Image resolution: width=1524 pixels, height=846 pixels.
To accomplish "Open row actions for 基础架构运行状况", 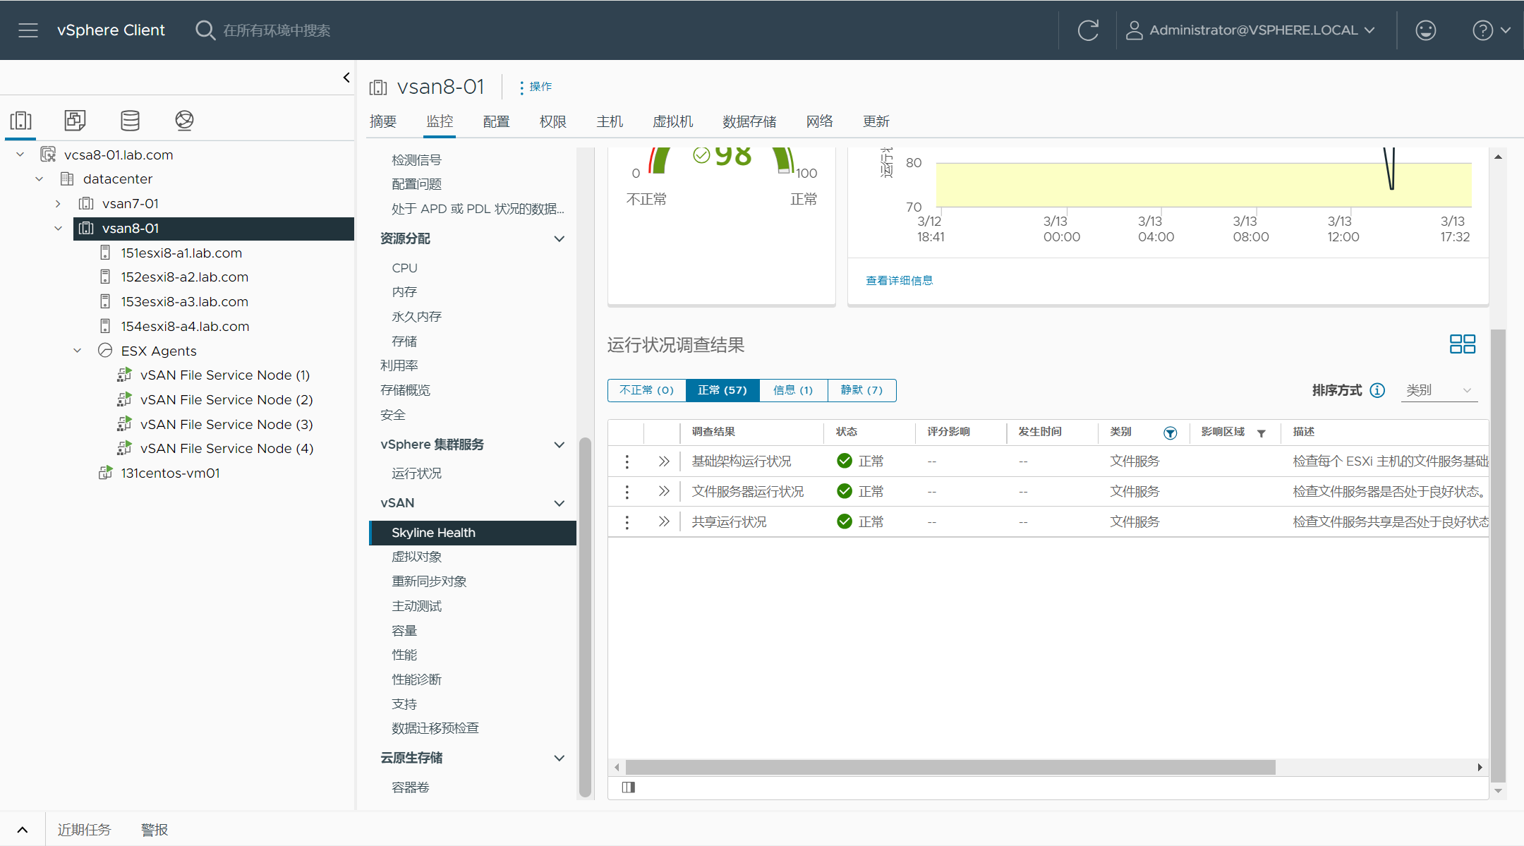I will (627, 461).
